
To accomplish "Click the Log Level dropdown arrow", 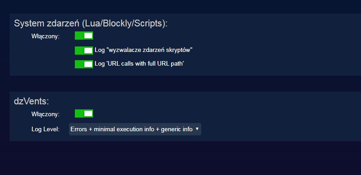I will pos(197,129).
